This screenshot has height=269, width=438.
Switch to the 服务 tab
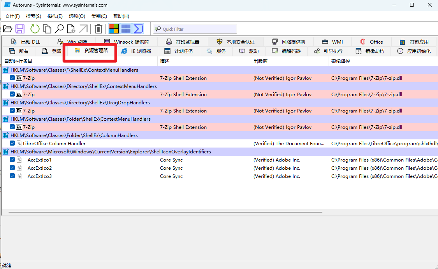click(x=216, y=51)
